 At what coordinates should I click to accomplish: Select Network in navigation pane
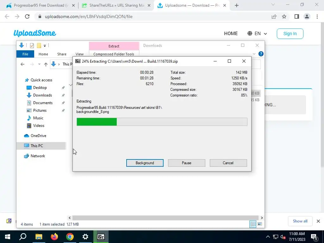coord(38,156)
